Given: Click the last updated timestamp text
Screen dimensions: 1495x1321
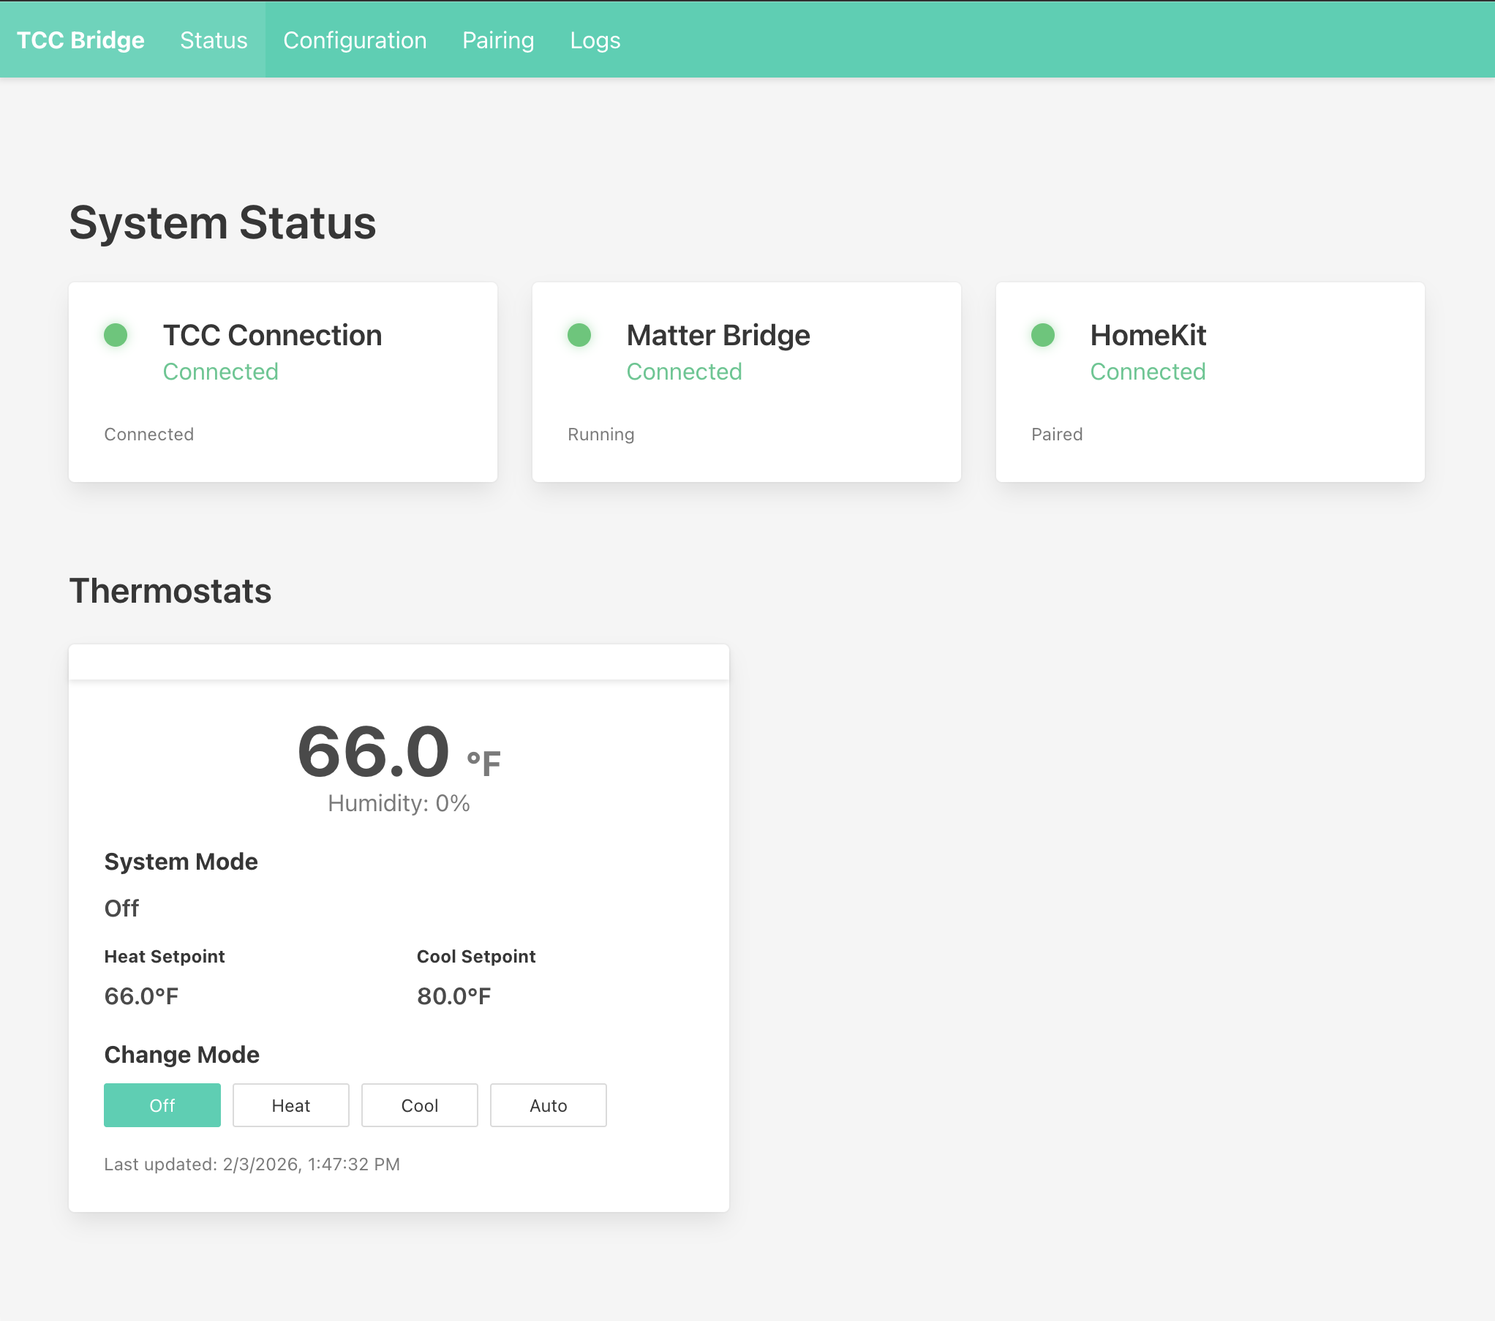Looking at the screenshot, I should [x=252, y=1164].
